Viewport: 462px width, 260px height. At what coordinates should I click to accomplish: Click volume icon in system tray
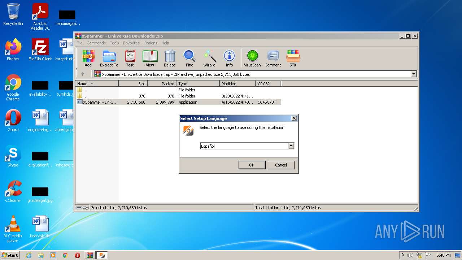coord(410,255)
